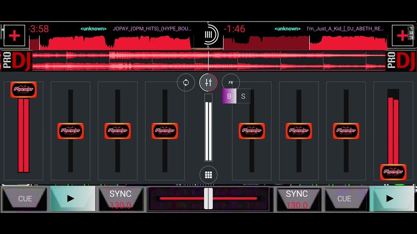Screen dimensions: 417x234
Task: Click the right deck second EQ fader knob
Action: point(299,131)
